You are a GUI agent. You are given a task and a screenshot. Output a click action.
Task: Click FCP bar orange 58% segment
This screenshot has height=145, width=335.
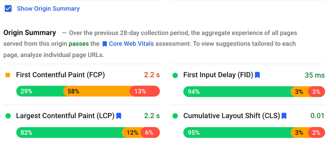[97, 91]
